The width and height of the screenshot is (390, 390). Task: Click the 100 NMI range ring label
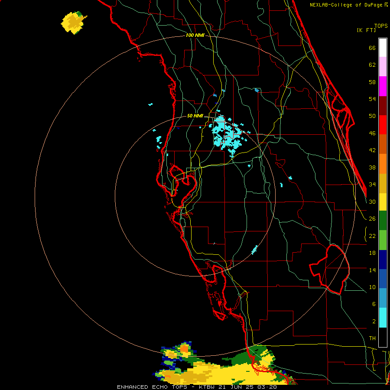tap(195, 35)
